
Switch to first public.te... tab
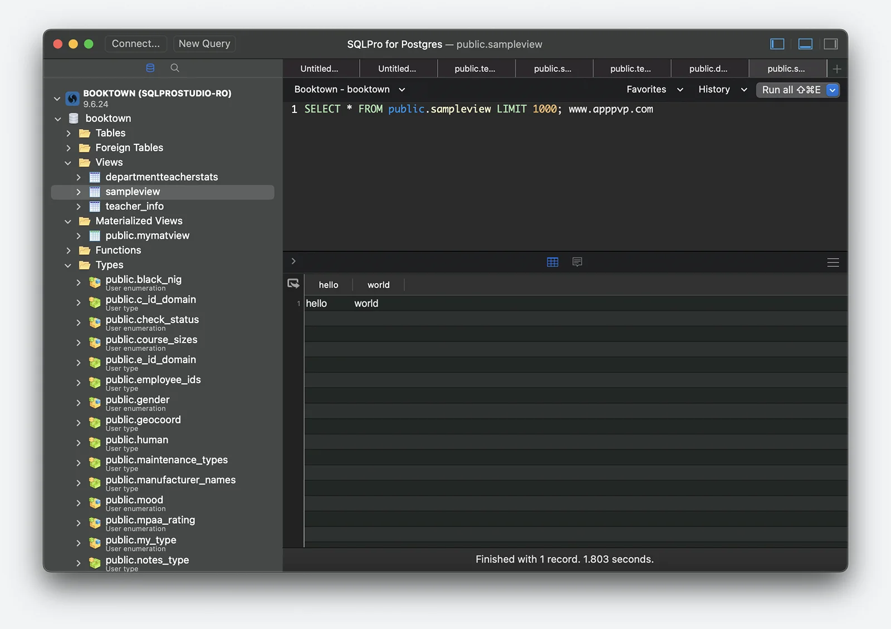pos(475,69)
